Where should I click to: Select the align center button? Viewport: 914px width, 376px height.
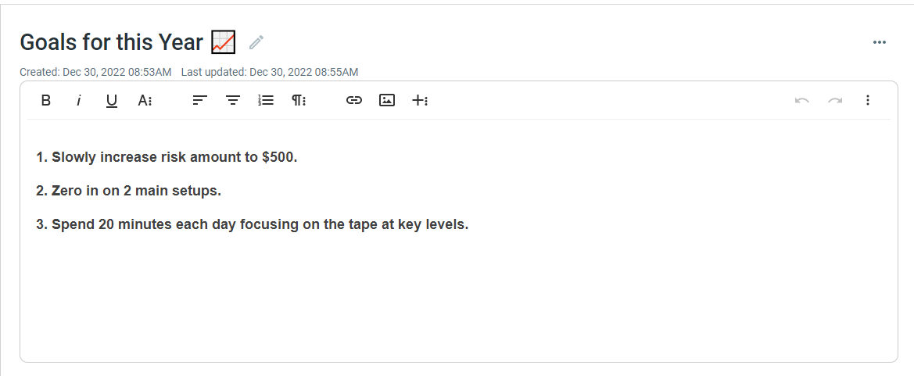click(x=233, y=100)
